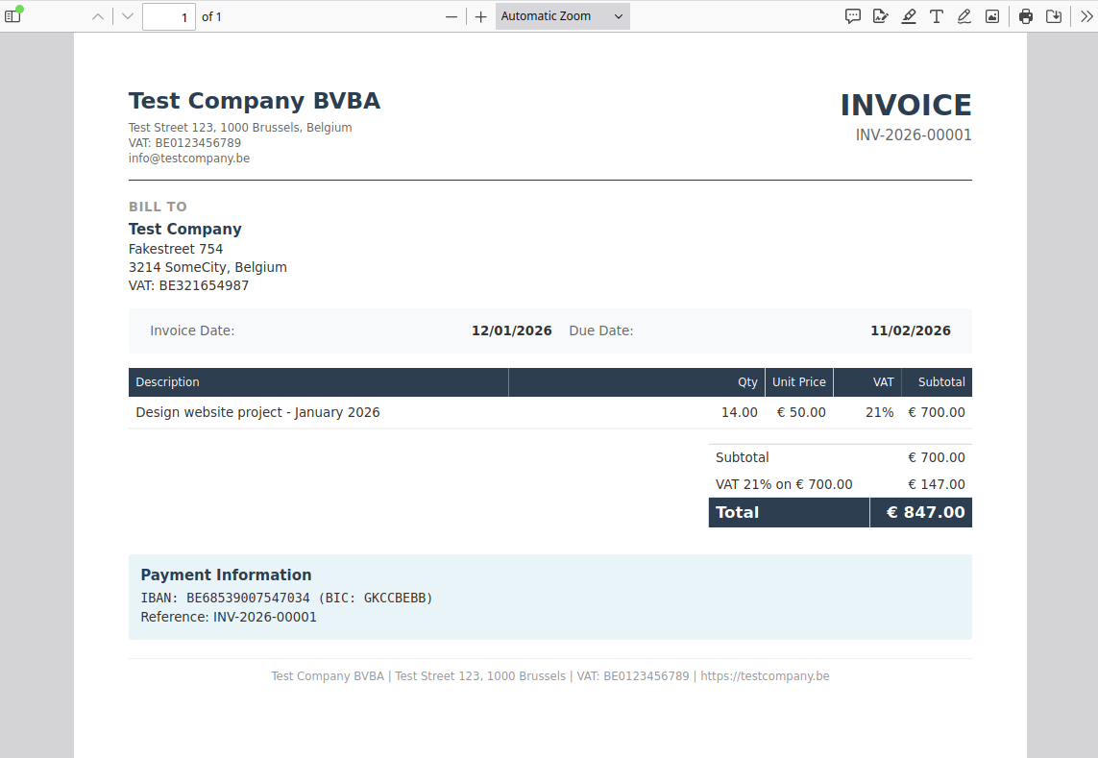Click the page number input field
The width and height of the screenshot is (1098, 758).
click(x=169, y=17)
